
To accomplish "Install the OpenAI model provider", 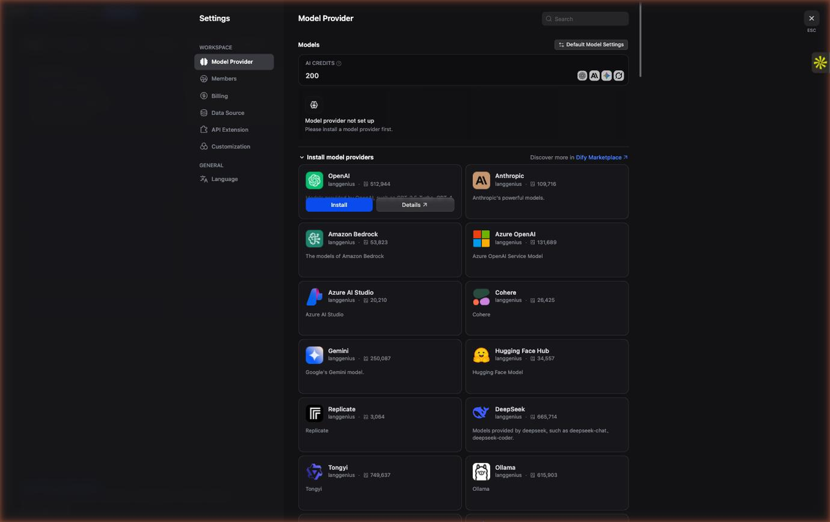I will point(339,205).
